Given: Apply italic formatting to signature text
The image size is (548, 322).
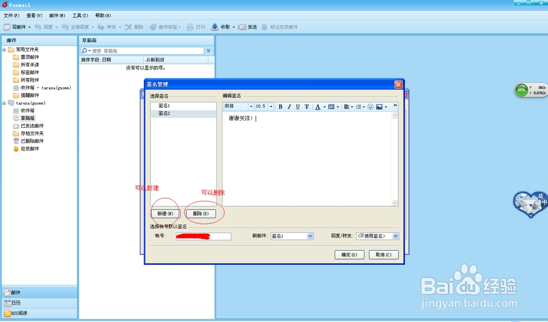Looking at the screenshot, I should 289,106.
